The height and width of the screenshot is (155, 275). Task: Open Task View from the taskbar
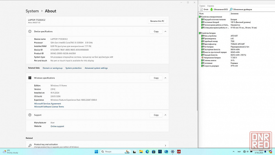134,152
